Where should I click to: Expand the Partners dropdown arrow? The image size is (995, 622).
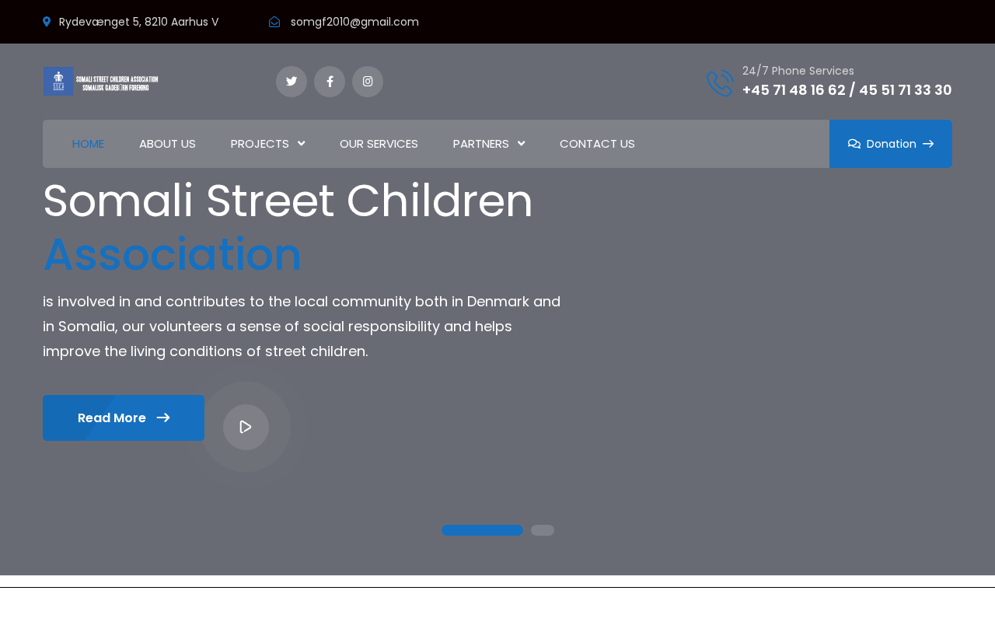click(x=521, y=144)
